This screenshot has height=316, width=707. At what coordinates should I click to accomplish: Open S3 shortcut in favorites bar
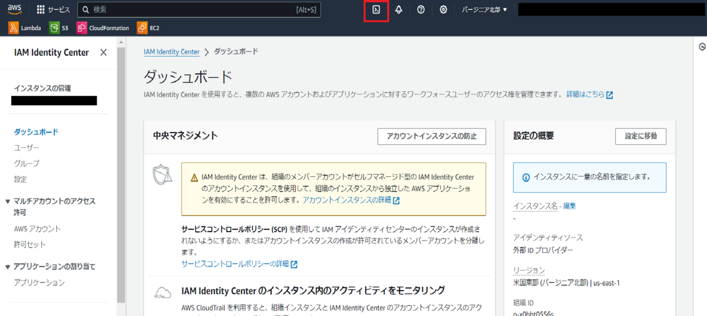pyautogui.click(x=59, y=28)
